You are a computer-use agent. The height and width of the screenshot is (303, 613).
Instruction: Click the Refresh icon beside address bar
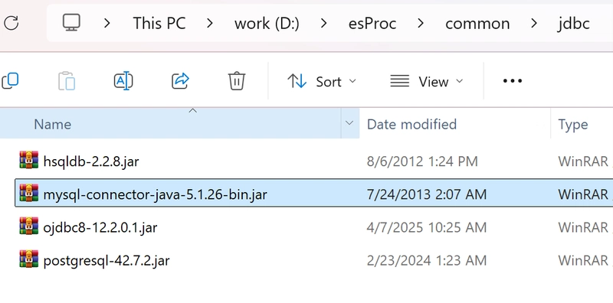coord(11,23)
